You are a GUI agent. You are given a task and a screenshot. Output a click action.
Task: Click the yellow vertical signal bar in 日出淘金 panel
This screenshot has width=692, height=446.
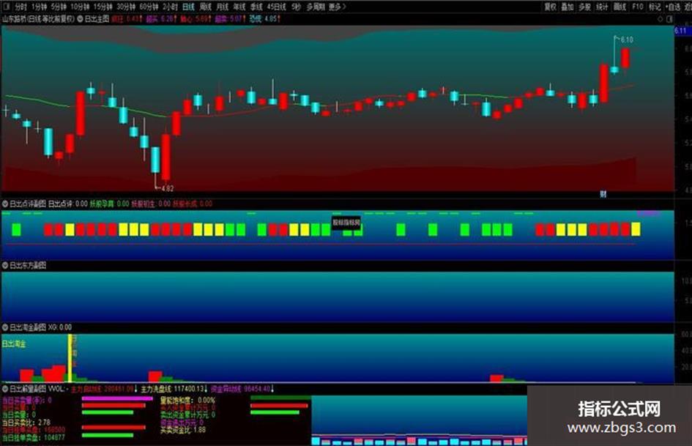coord(70,358)
